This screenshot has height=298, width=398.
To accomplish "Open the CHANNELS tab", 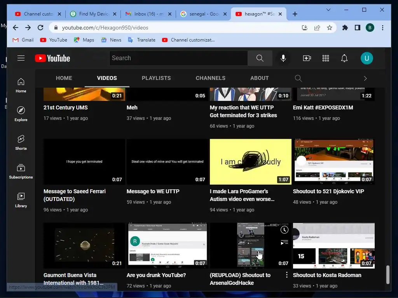I will pos(210,78).
